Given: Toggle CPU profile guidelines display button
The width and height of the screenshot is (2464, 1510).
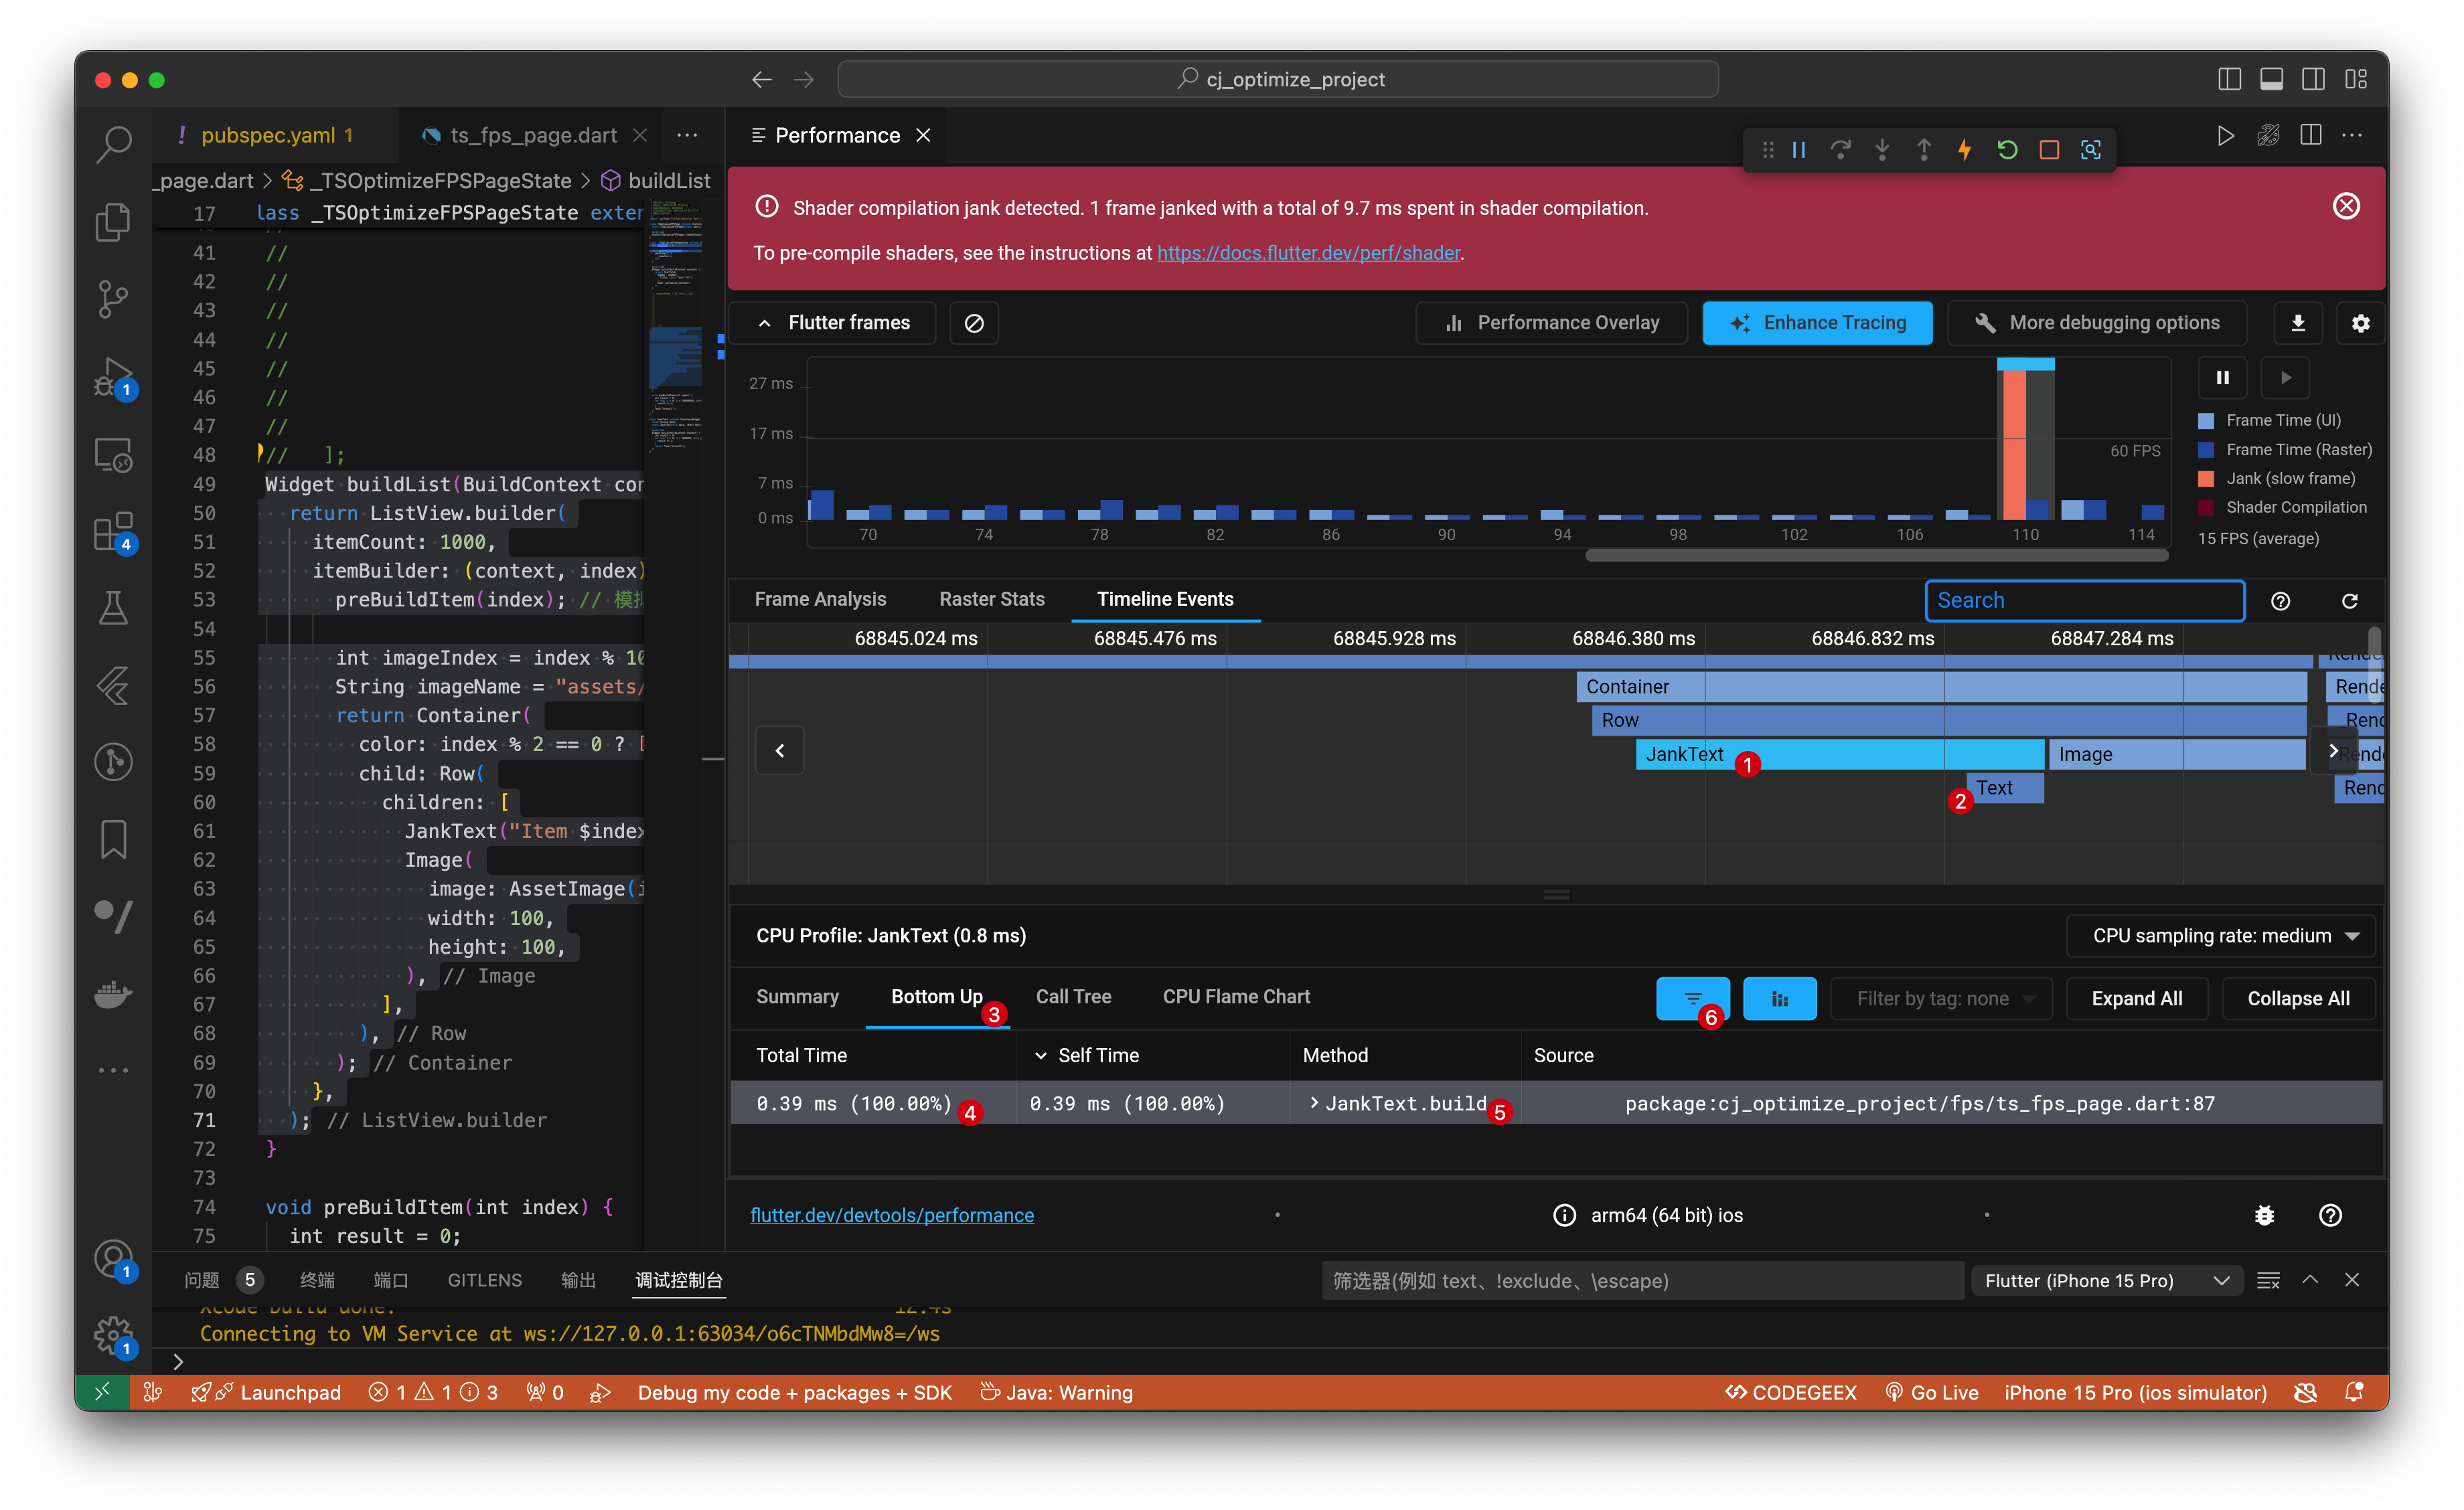Looking at the screenshot, I should (x=1780, y=999).
